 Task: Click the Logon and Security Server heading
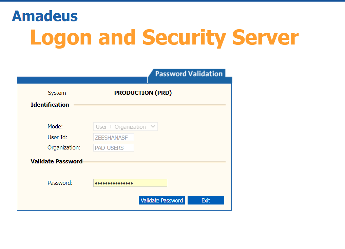tap(164, 37)
